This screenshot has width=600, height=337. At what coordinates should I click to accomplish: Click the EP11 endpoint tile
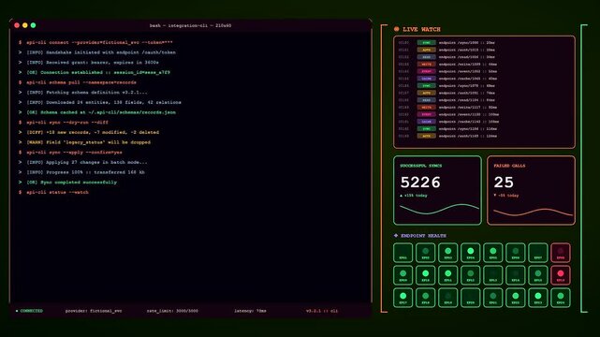point(448,275)
